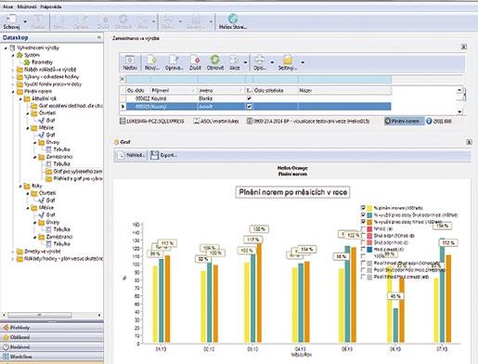The image size is (478, 364).
Task: Uncheck the yellow % plnění norem series
Action: [x=363, y=207]
